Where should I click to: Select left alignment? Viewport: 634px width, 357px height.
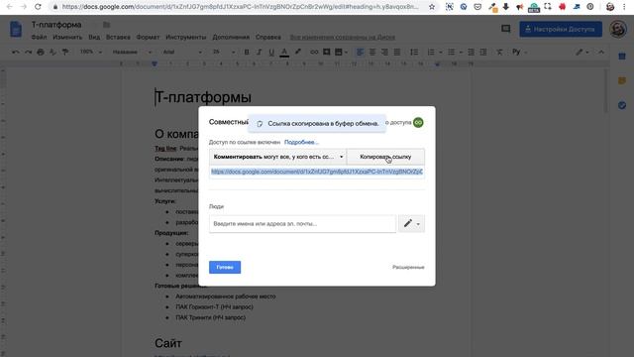360,52
